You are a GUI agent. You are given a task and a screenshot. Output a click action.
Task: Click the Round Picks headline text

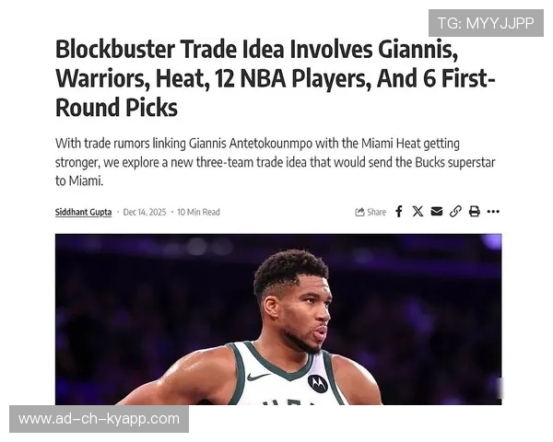pyautogui.click(x=116, y=108)
